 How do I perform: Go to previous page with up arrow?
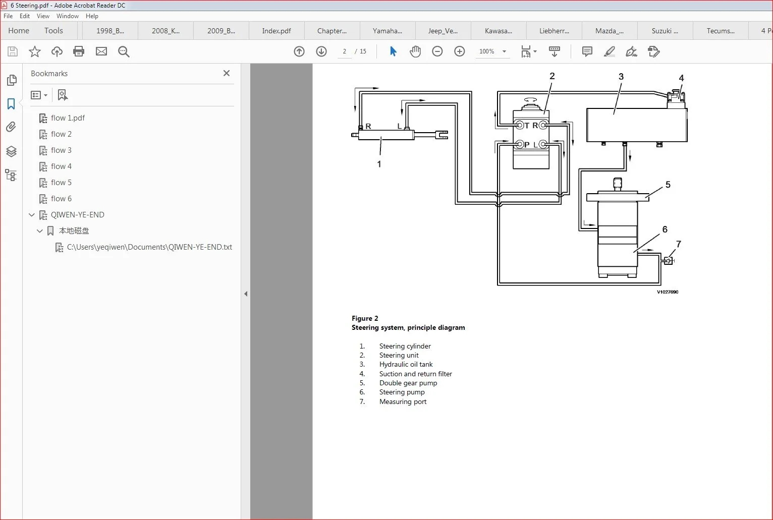[x=299, y=51]
